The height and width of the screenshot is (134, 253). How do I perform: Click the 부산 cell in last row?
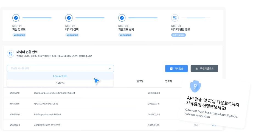click(x=196, y=125)
